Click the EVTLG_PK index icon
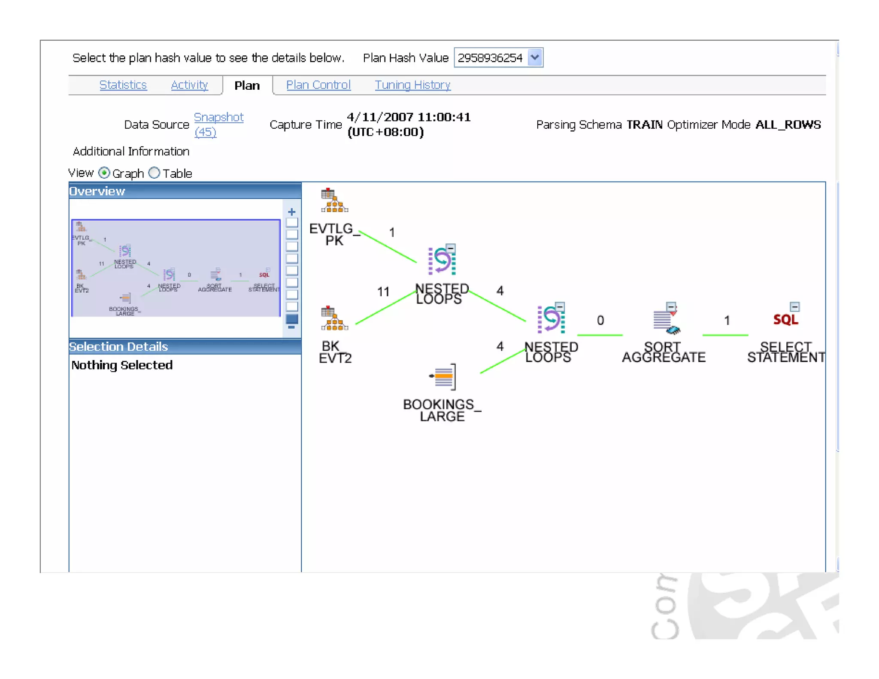879x679 pixels. point(334,200)
